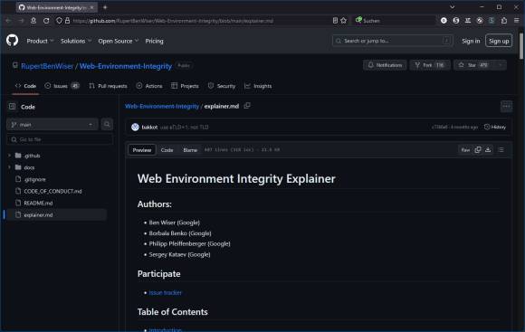Open the account icon in the browser toolbar
The width and height of the screenshot is (525, 332).
pyautogui.click(x=33, y=21)
